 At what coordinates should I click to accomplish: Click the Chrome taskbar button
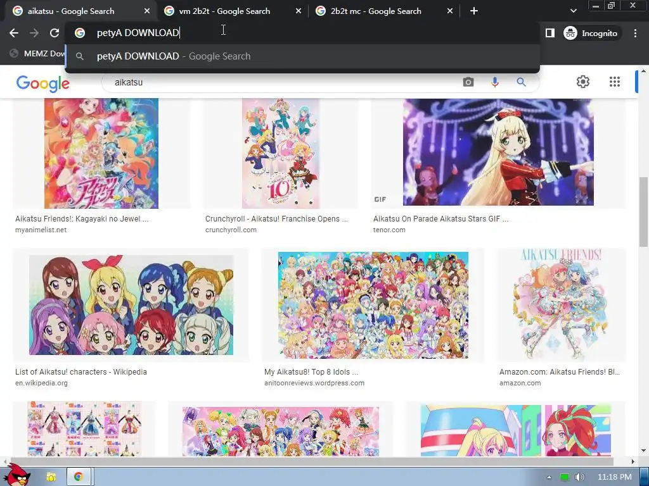point(78,477)
